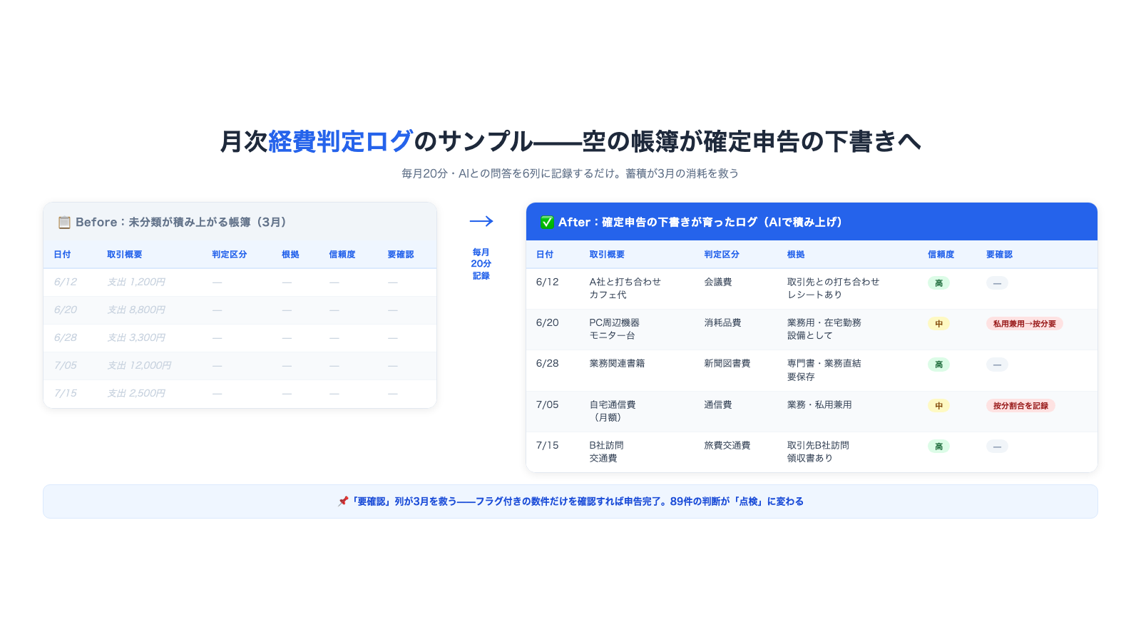Select the 自宅通信費(月額) cell

coord(613,411)
